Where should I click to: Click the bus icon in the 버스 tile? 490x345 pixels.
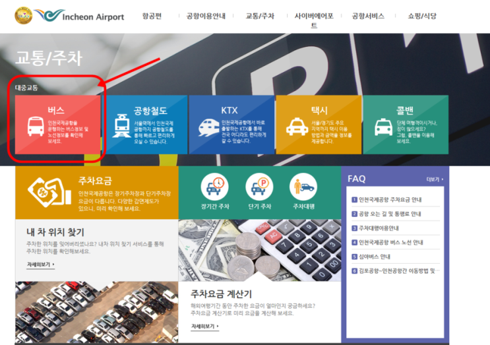pyautogui.click(x=36, y=126)
